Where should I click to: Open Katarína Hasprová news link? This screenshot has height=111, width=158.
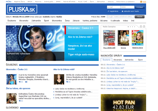point(122,88)
